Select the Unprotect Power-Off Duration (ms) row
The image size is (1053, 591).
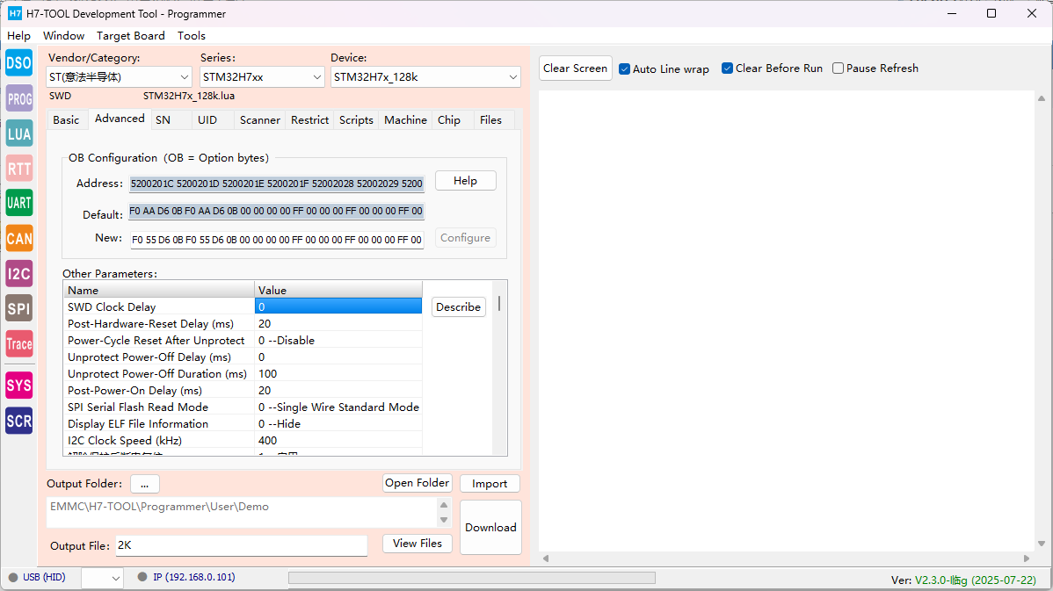[x=243, y=373]
